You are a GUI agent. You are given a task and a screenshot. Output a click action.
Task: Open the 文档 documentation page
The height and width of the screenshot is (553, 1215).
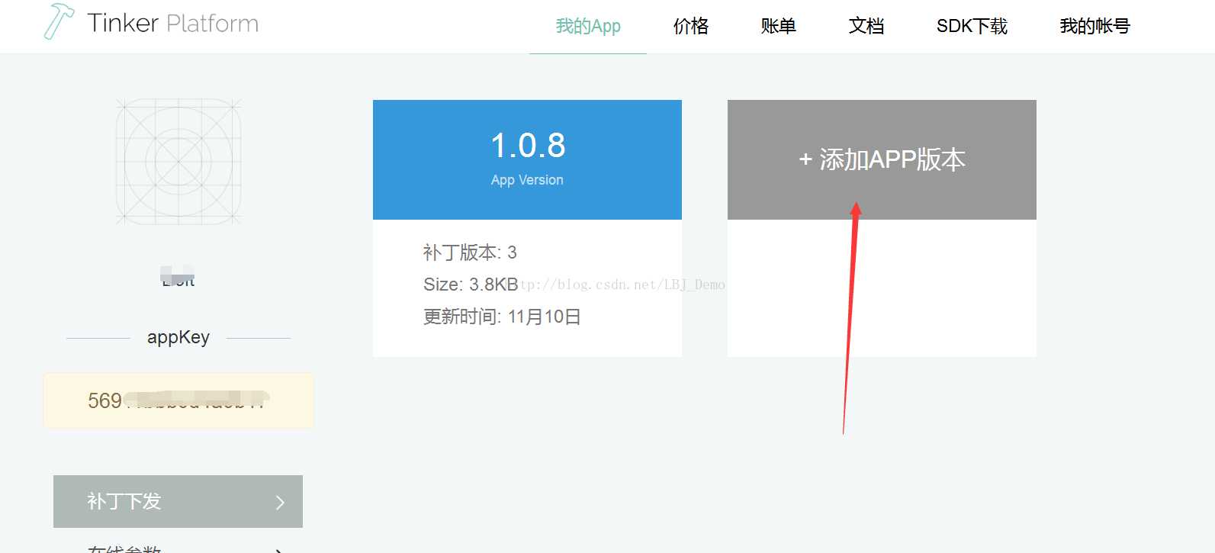coord(866,26)
